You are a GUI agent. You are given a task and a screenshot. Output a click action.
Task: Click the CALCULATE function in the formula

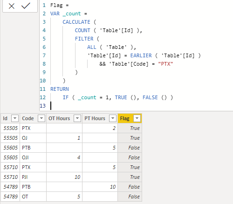click(x=76, y=22)
